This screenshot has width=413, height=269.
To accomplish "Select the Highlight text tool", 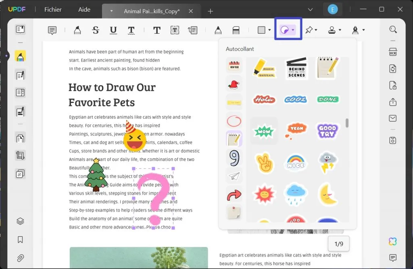I will [77, 30].
